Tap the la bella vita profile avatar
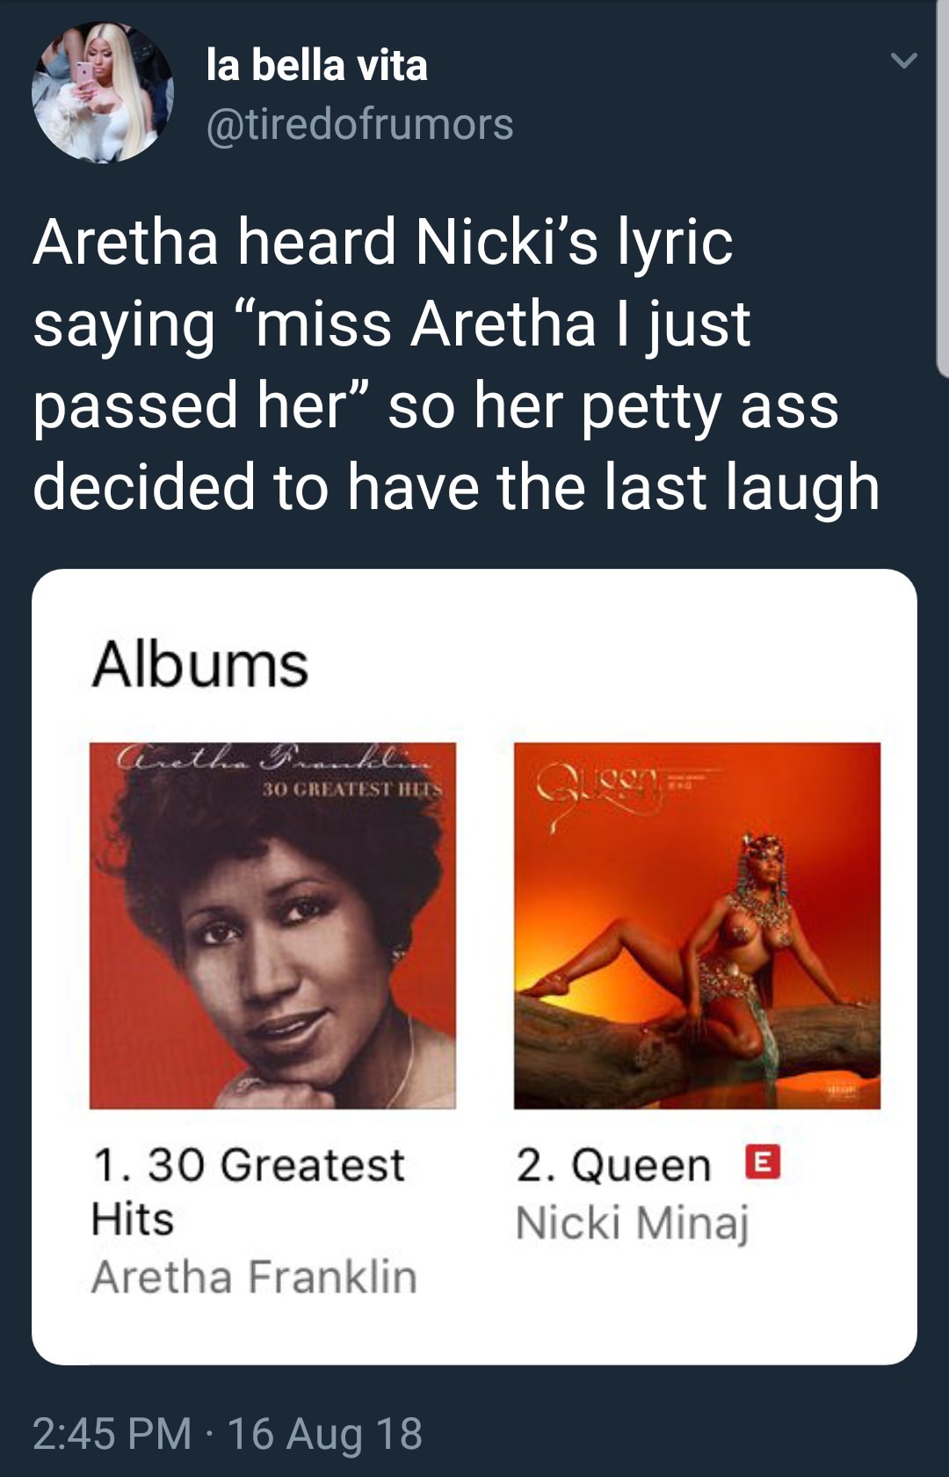 (103, 92)
